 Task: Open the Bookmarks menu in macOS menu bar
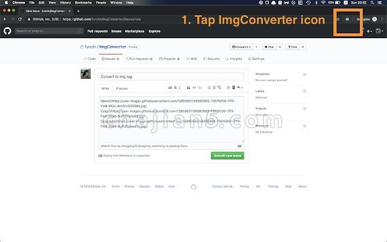83,2
